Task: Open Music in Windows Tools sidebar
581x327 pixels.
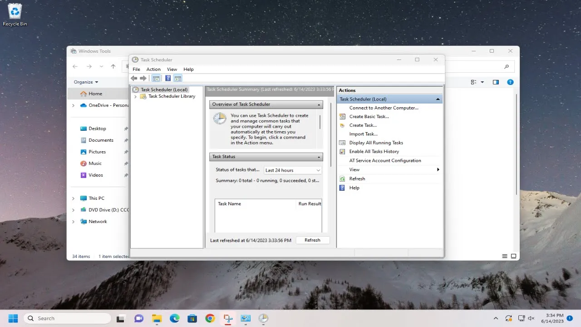Action: (x=95, y=163)
